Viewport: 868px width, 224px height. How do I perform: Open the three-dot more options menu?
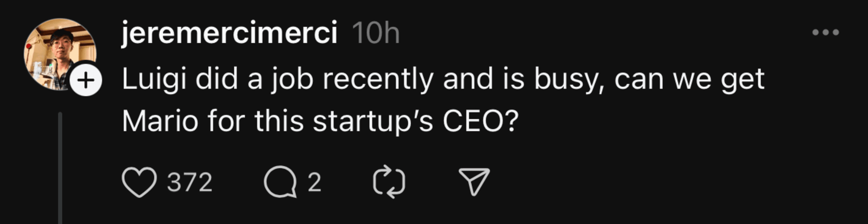(x=825, y=33)
